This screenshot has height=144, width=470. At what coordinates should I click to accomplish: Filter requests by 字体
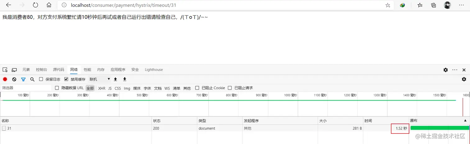click(147, 88)
